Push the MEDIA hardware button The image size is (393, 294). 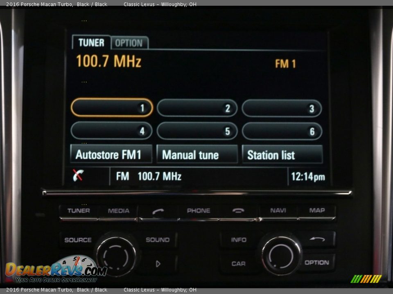[x=118, y=212]
